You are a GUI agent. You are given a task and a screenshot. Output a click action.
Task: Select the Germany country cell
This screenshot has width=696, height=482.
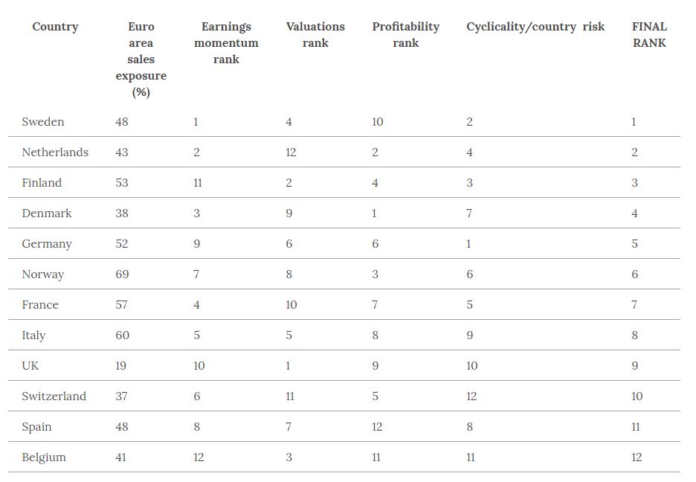click(47, 244)
